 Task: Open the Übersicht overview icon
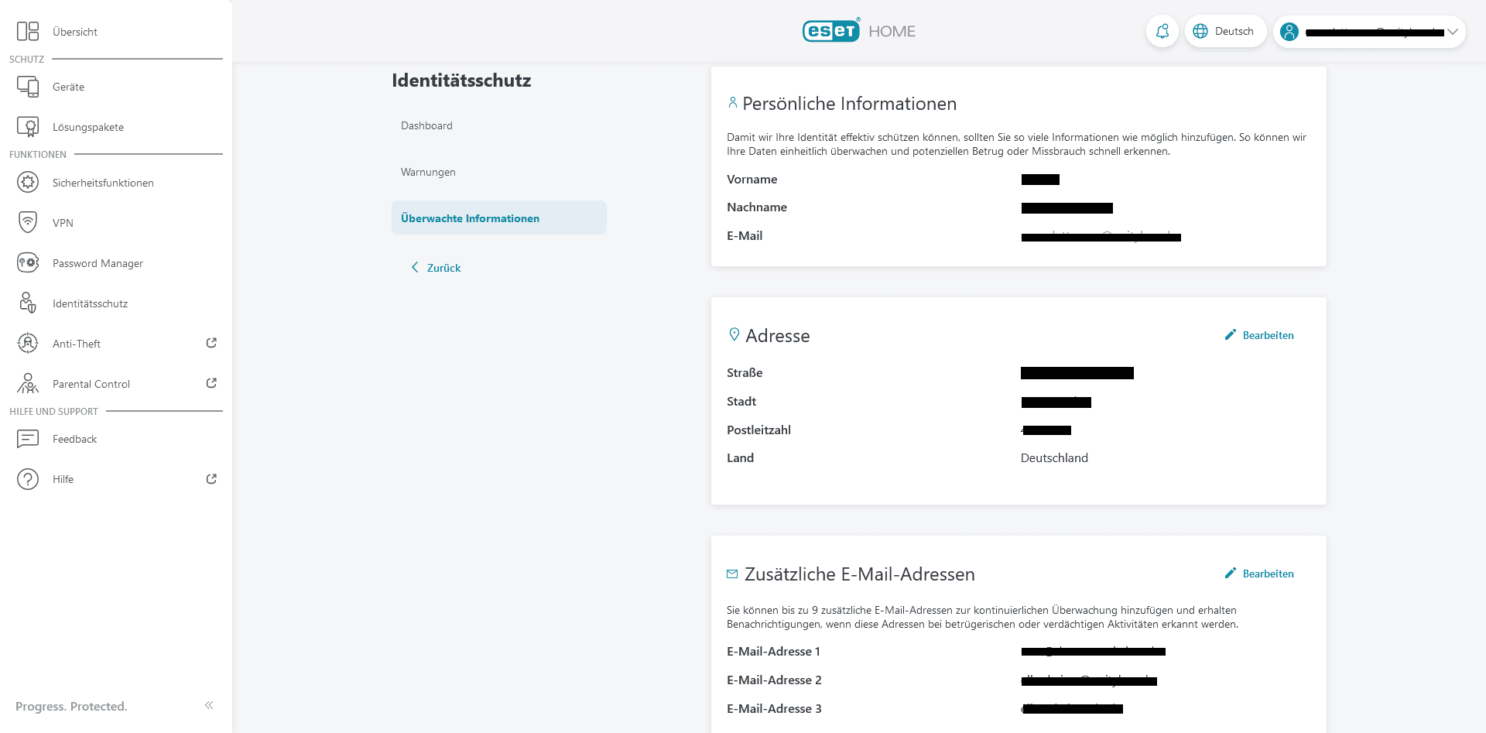28,31
